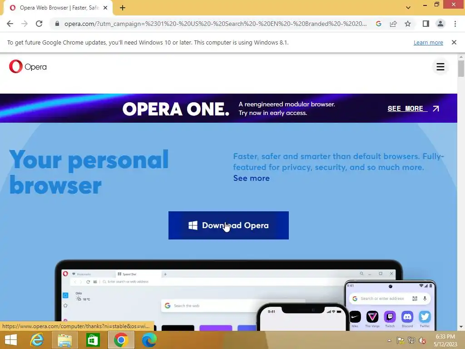
Task: Click SEE MORE on Opera One banner
Action: pyautogui.click(x=413, y=109)
